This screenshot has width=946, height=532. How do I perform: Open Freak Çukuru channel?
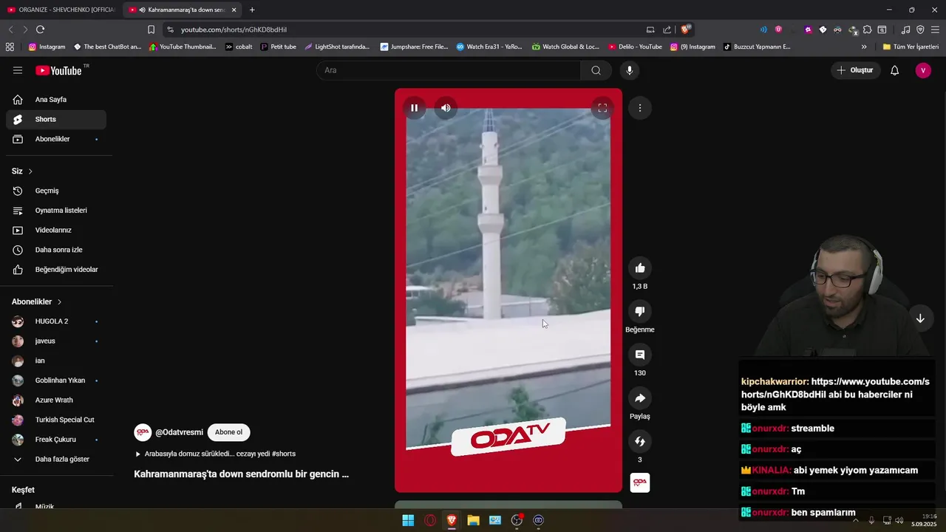pos(56,440)
